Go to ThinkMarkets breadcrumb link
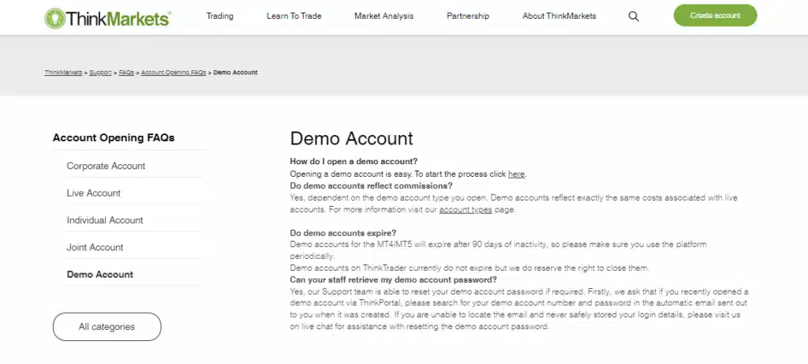This screenshot has height=364, width=808. tap(63, 73)
